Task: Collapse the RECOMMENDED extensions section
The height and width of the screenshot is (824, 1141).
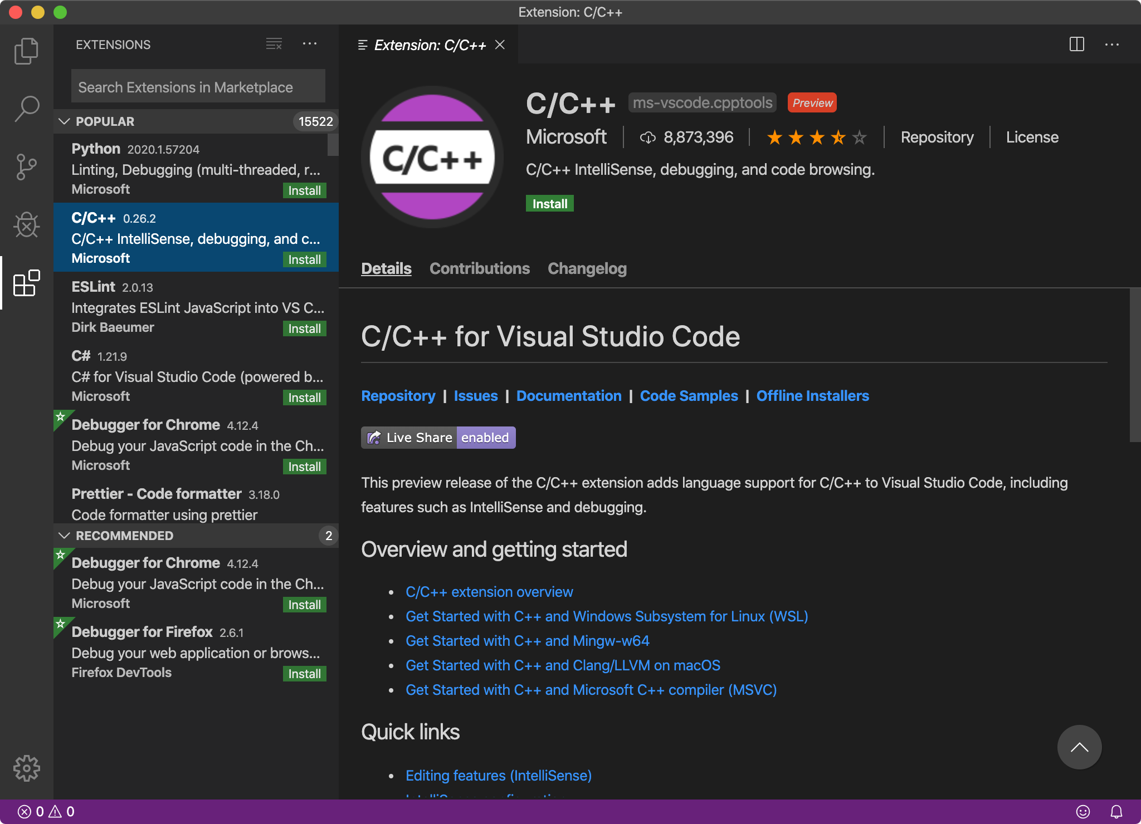Action: [65, 536]
